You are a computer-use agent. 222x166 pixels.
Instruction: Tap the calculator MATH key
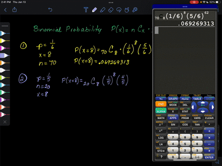coord(161,118)
